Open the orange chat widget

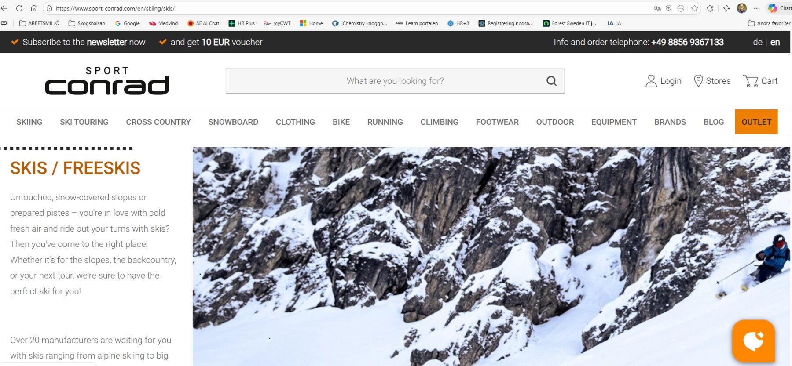point(753,341)
